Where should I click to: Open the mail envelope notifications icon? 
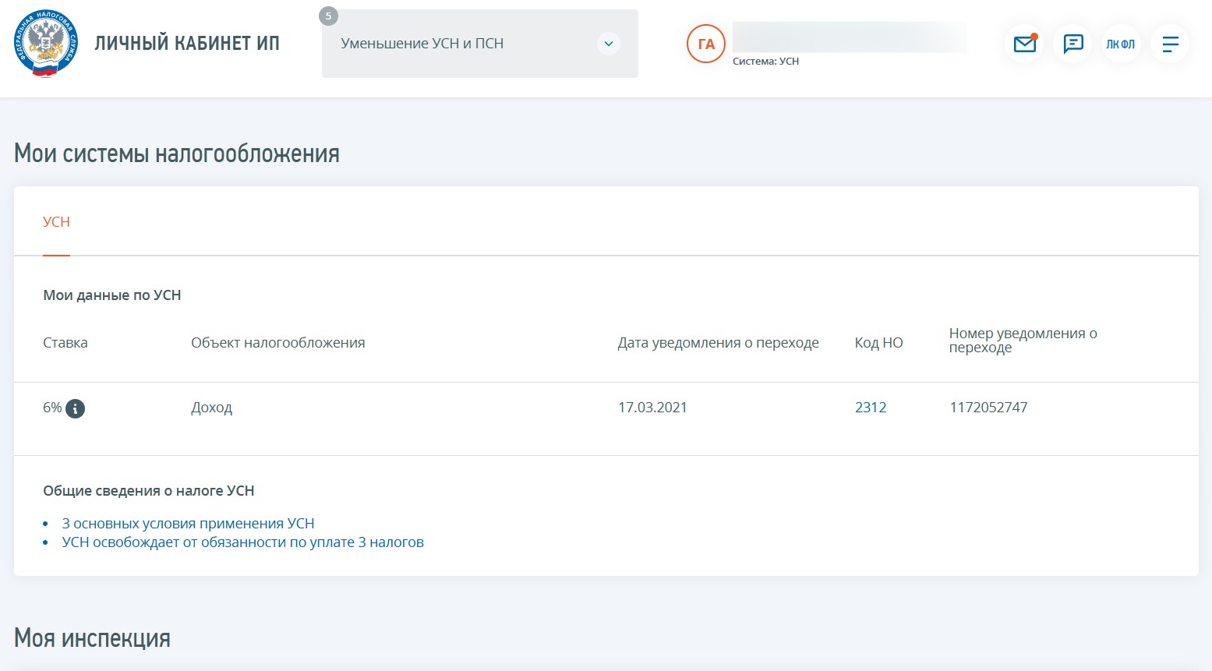[1024, 44]
